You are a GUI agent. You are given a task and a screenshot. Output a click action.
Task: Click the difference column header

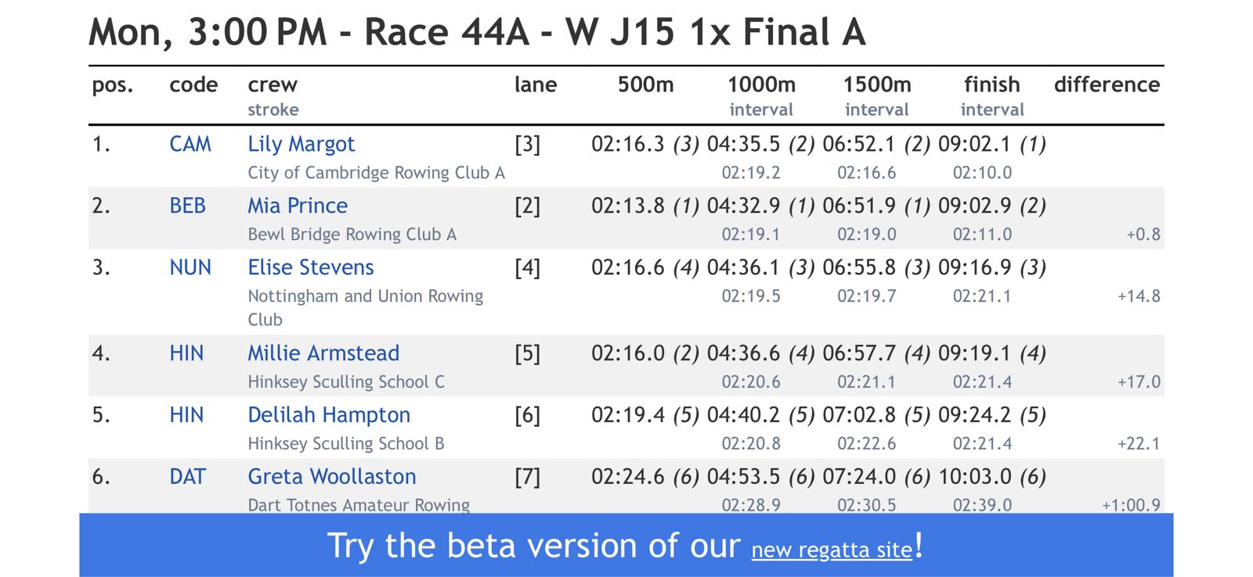pyautogui.click(x=1107, y=85)
